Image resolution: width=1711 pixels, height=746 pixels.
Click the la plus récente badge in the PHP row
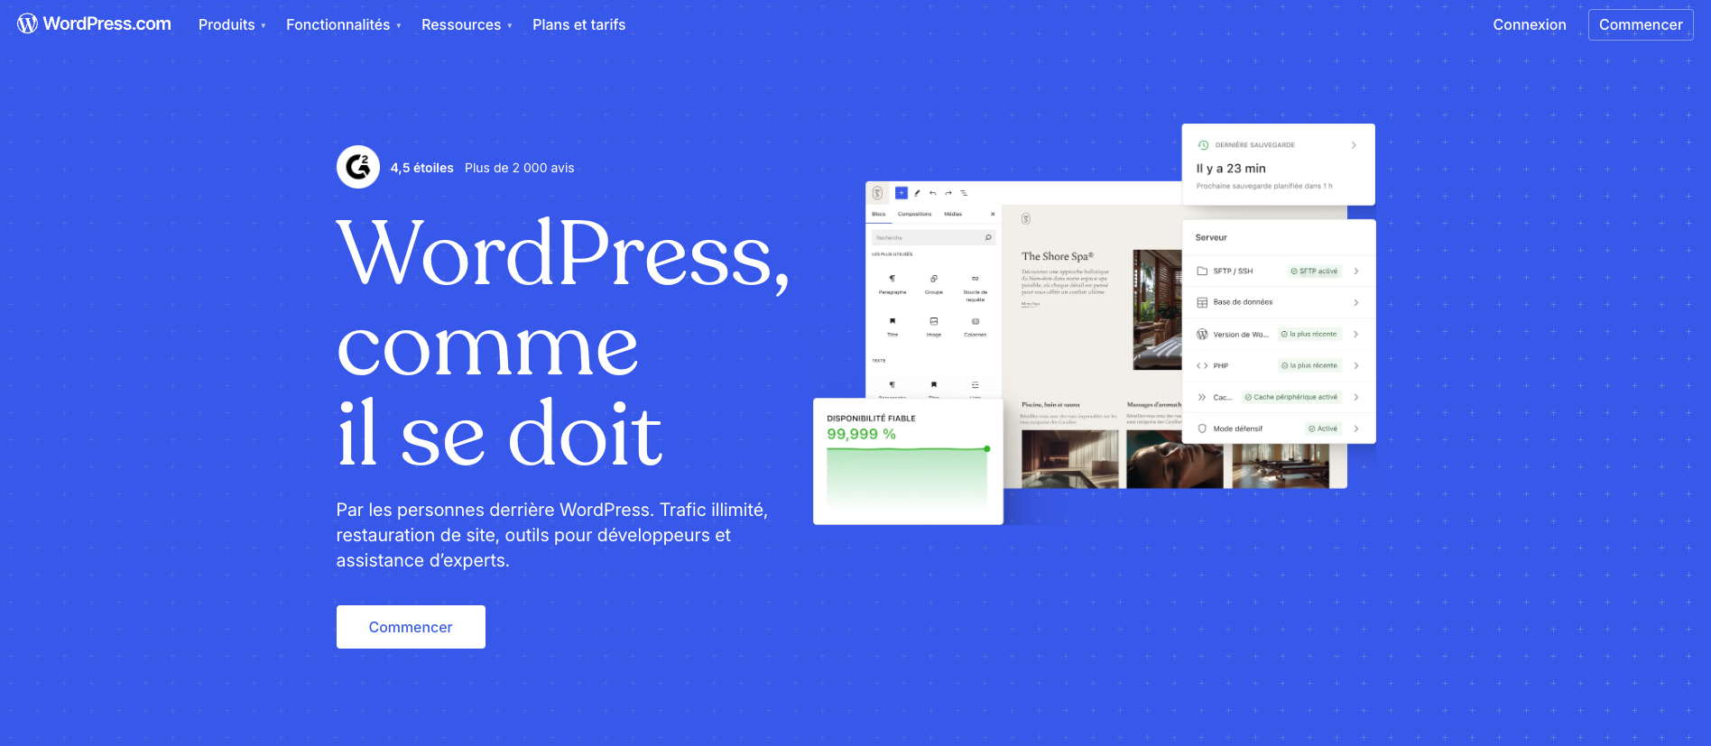tap(1309, 365)
